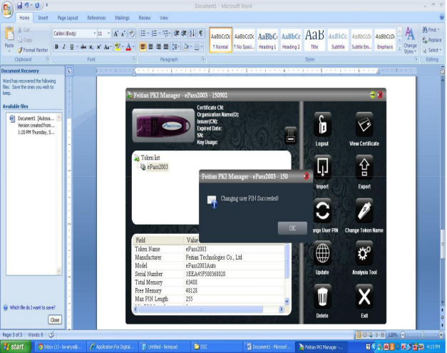
Task: Click the Change User PIN icon
Action: tap(322, 211)
